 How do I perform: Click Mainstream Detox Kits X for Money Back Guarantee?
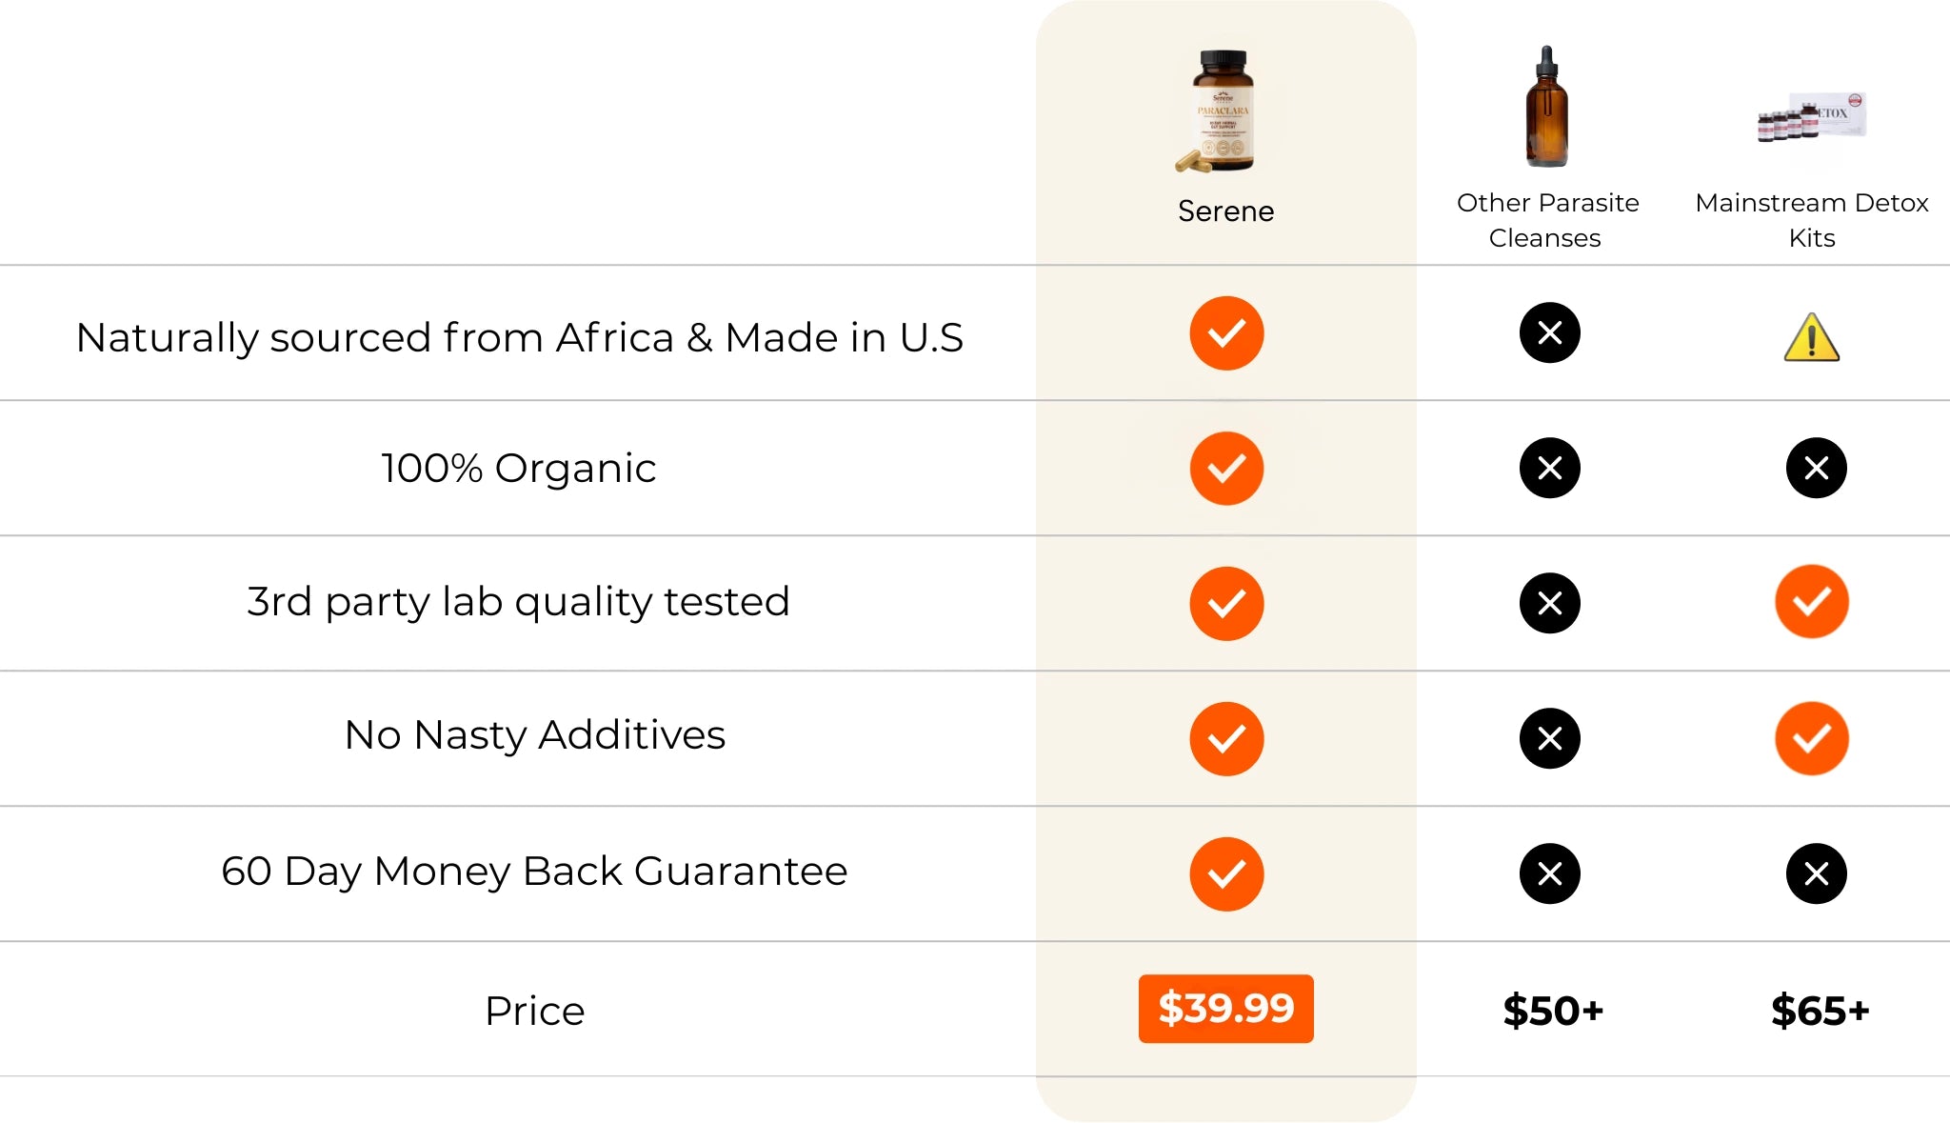point(1816,873)
